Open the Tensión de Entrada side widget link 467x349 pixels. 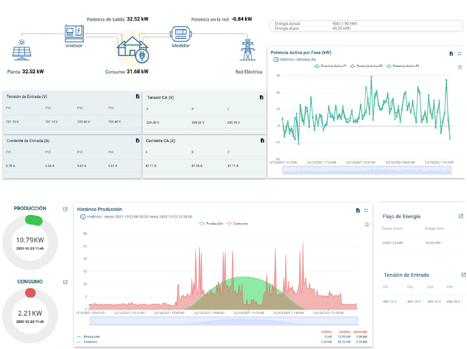tap(463, 275)
